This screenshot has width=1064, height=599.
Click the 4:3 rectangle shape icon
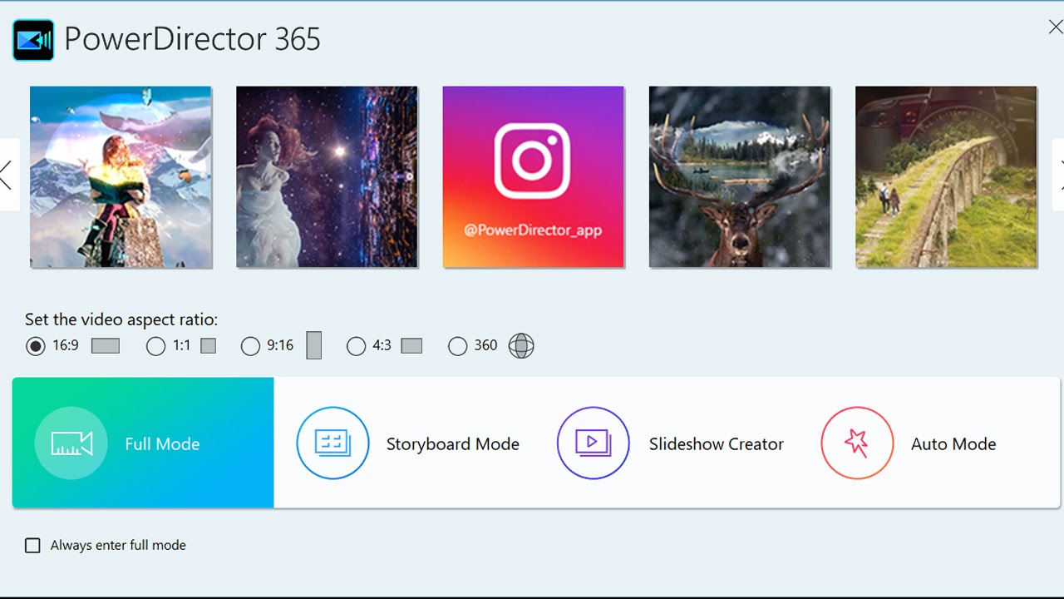411,346
